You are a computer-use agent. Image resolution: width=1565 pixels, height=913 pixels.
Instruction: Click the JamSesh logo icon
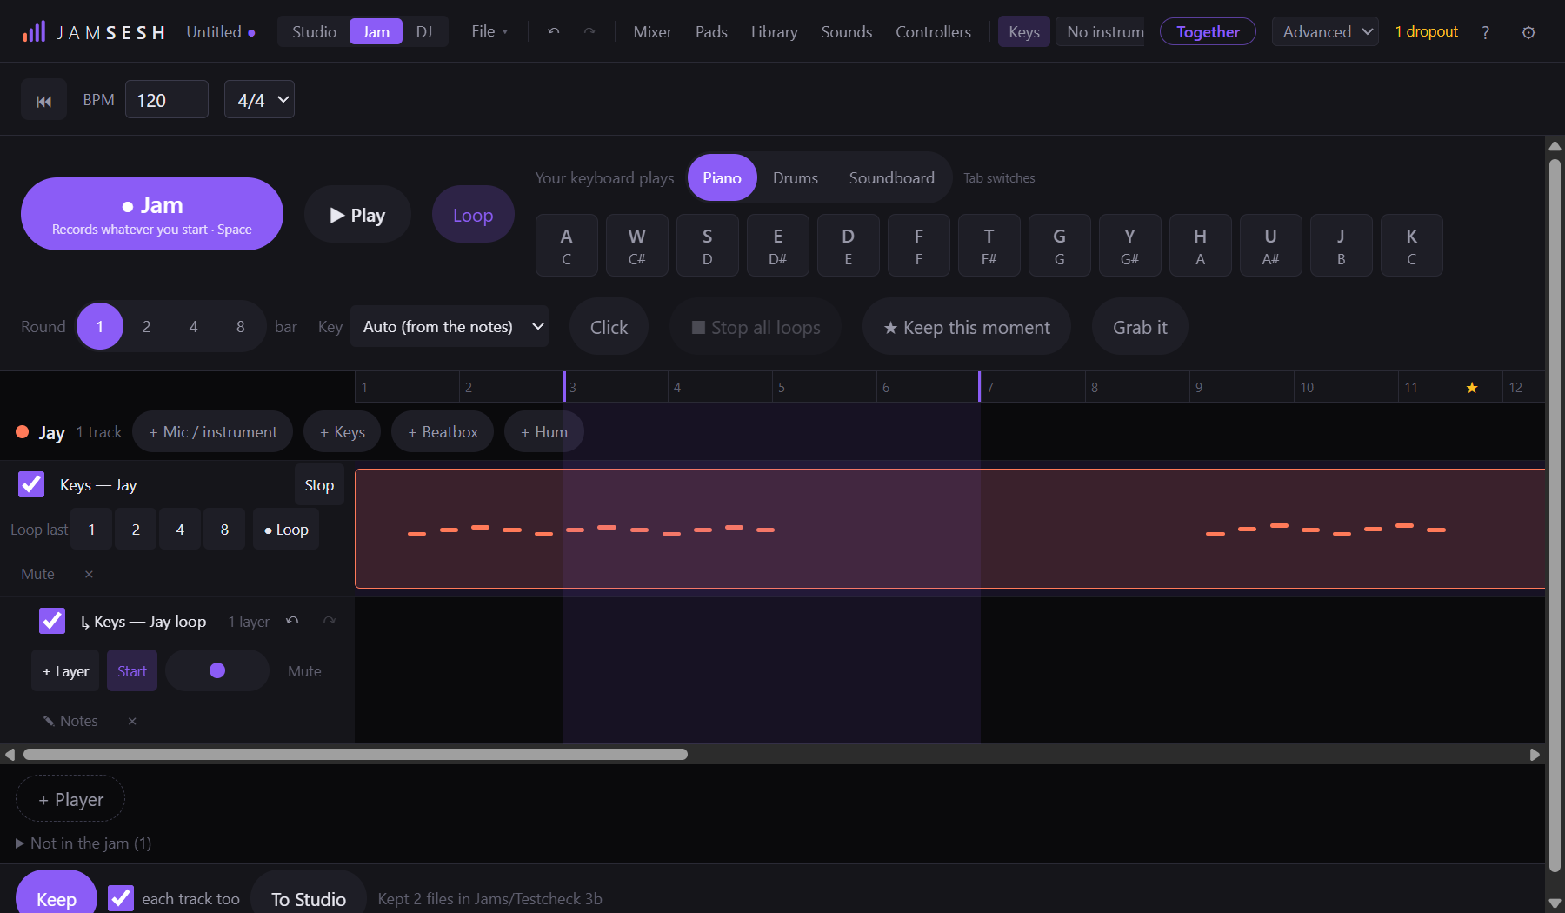point(34,32)
